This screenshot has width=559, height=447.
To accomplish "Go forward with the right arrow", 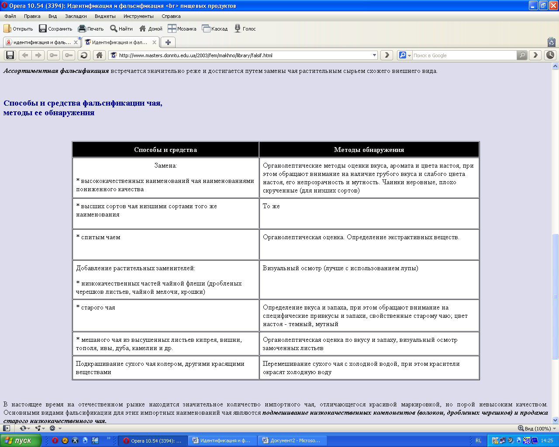I will point(38,55).
